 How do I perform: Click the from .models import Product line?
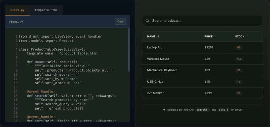coord(46,41)
